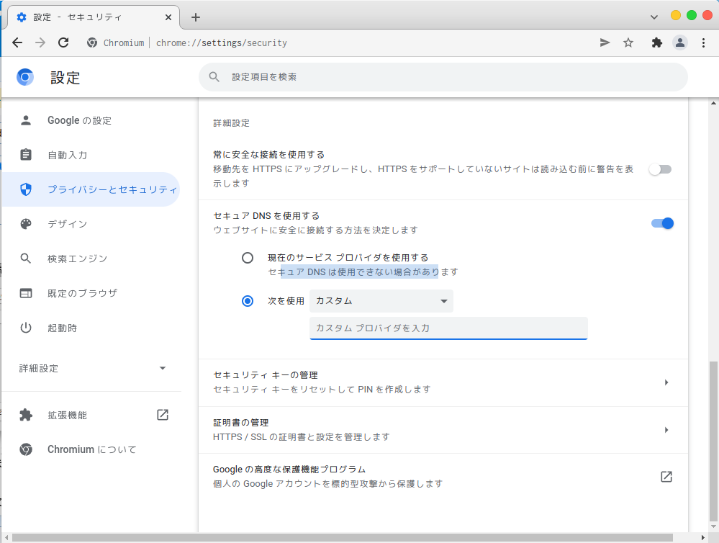Click the 設定項目を検索 search field
This screenshot has width=719, height=543.
(443, 76)
